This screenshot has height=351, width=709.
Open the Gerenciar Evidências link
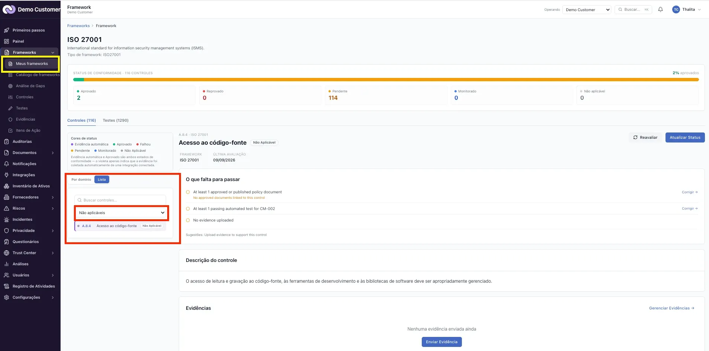tap(671, 308)
